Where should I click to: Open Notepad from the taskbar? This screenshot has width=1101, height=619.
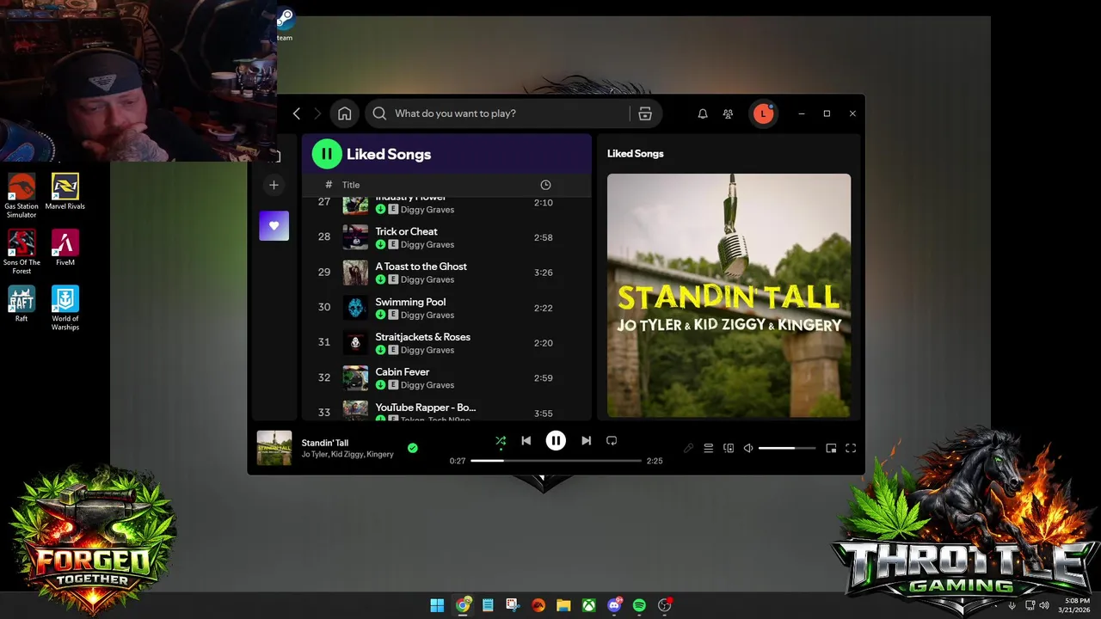[x=488, y=605]
